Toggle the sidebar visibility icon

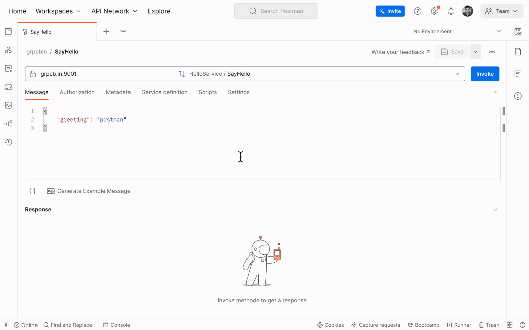coord(6,325)
